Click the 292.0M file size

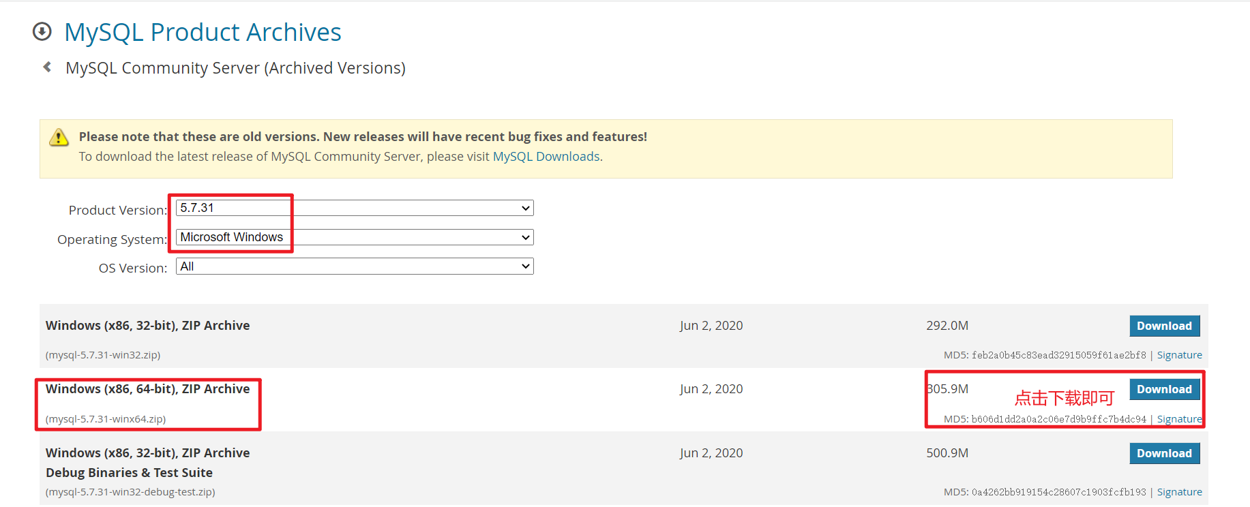click(x=947, y=326)
